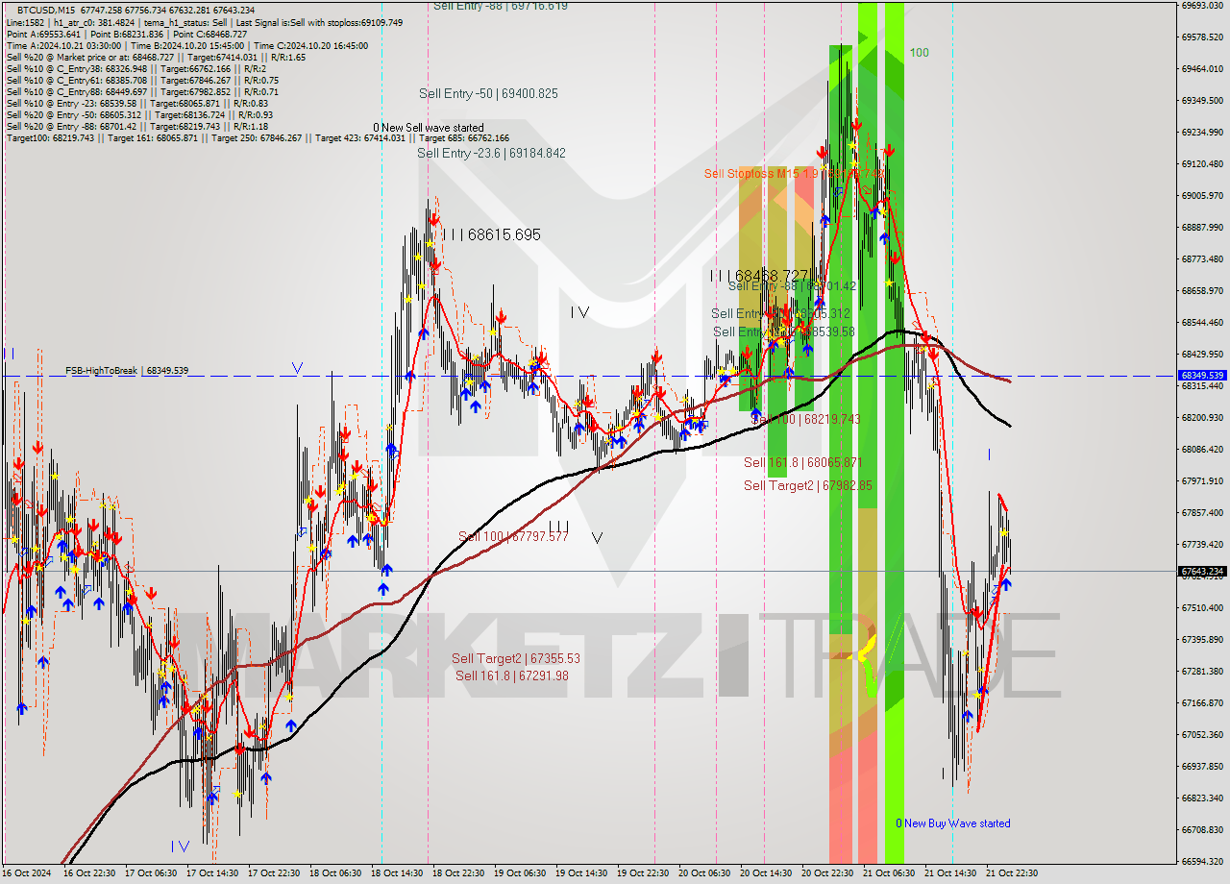Click the 'Sell 161.8 | 67291.98' label
1230x884 pixels.
[512, 676]
